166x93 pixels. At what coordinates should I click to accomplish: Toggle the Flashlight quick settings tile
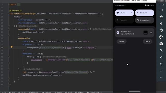[x=125, y=20]
